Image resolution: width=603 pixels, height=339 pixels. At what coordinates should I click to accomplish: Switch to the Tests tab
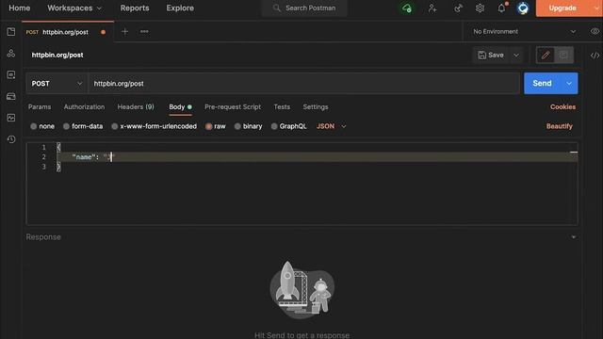pyautogui.click(x=282, y=106)
